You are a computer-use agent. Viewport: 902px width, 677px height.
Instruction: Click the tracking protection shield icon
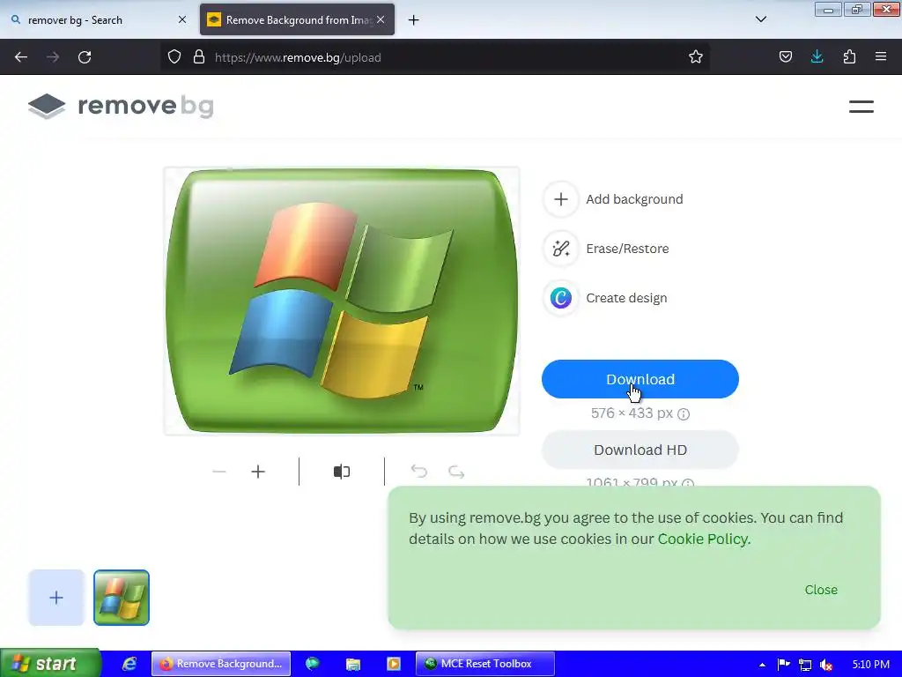[174, 57]
